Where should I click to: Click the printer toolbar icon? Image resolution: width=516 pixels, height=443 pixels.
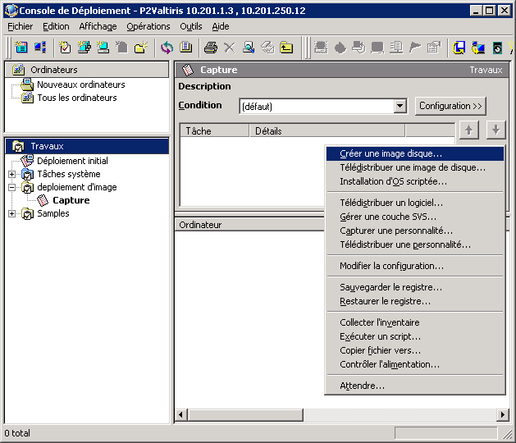click(x=211, y=48)
